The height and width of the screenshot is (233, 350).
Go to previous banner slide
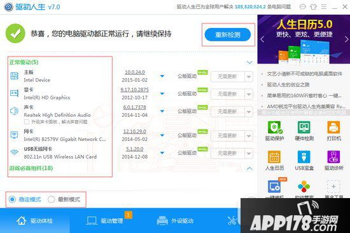coord(262,39)
